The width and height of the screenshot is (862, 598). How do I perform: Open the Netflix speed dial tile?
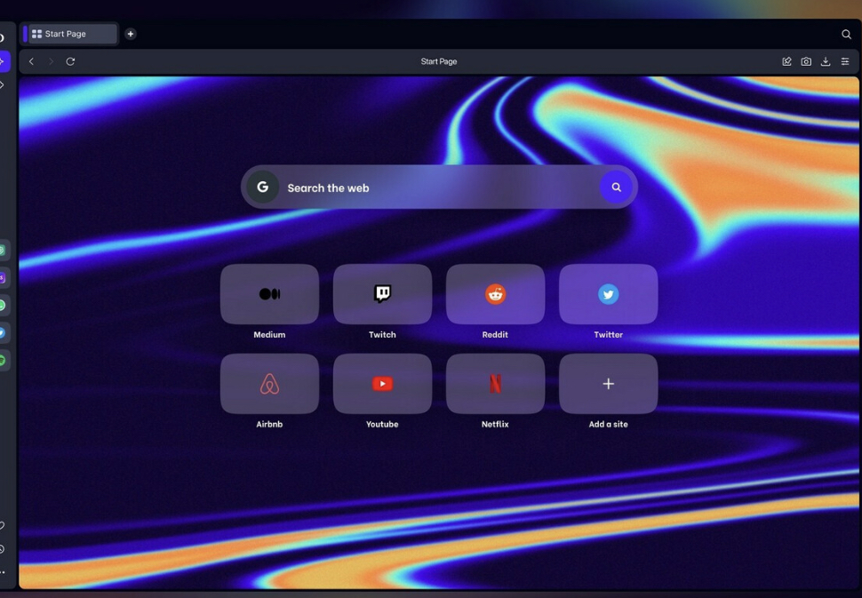coord(495,384)
